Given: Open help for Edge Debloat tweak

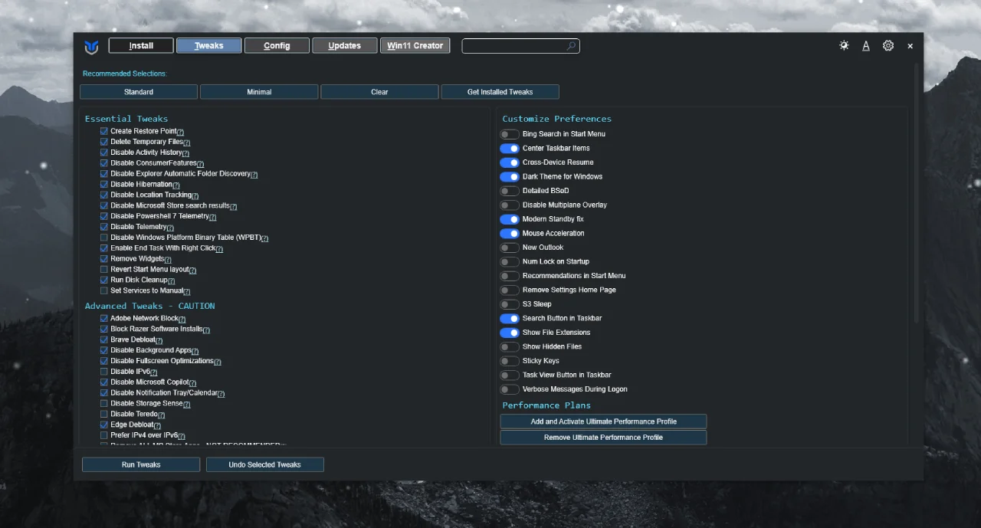Looking at the screenshot, I should [x=159, y=425].
